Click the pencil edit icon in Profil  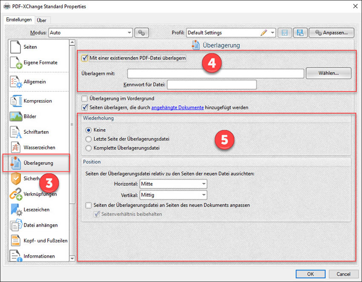[x=264, y=32]
